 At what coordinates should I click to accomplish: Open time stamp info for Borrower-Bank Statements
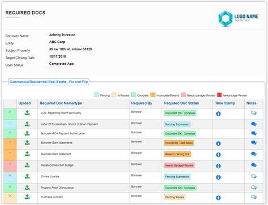point(218,143)
